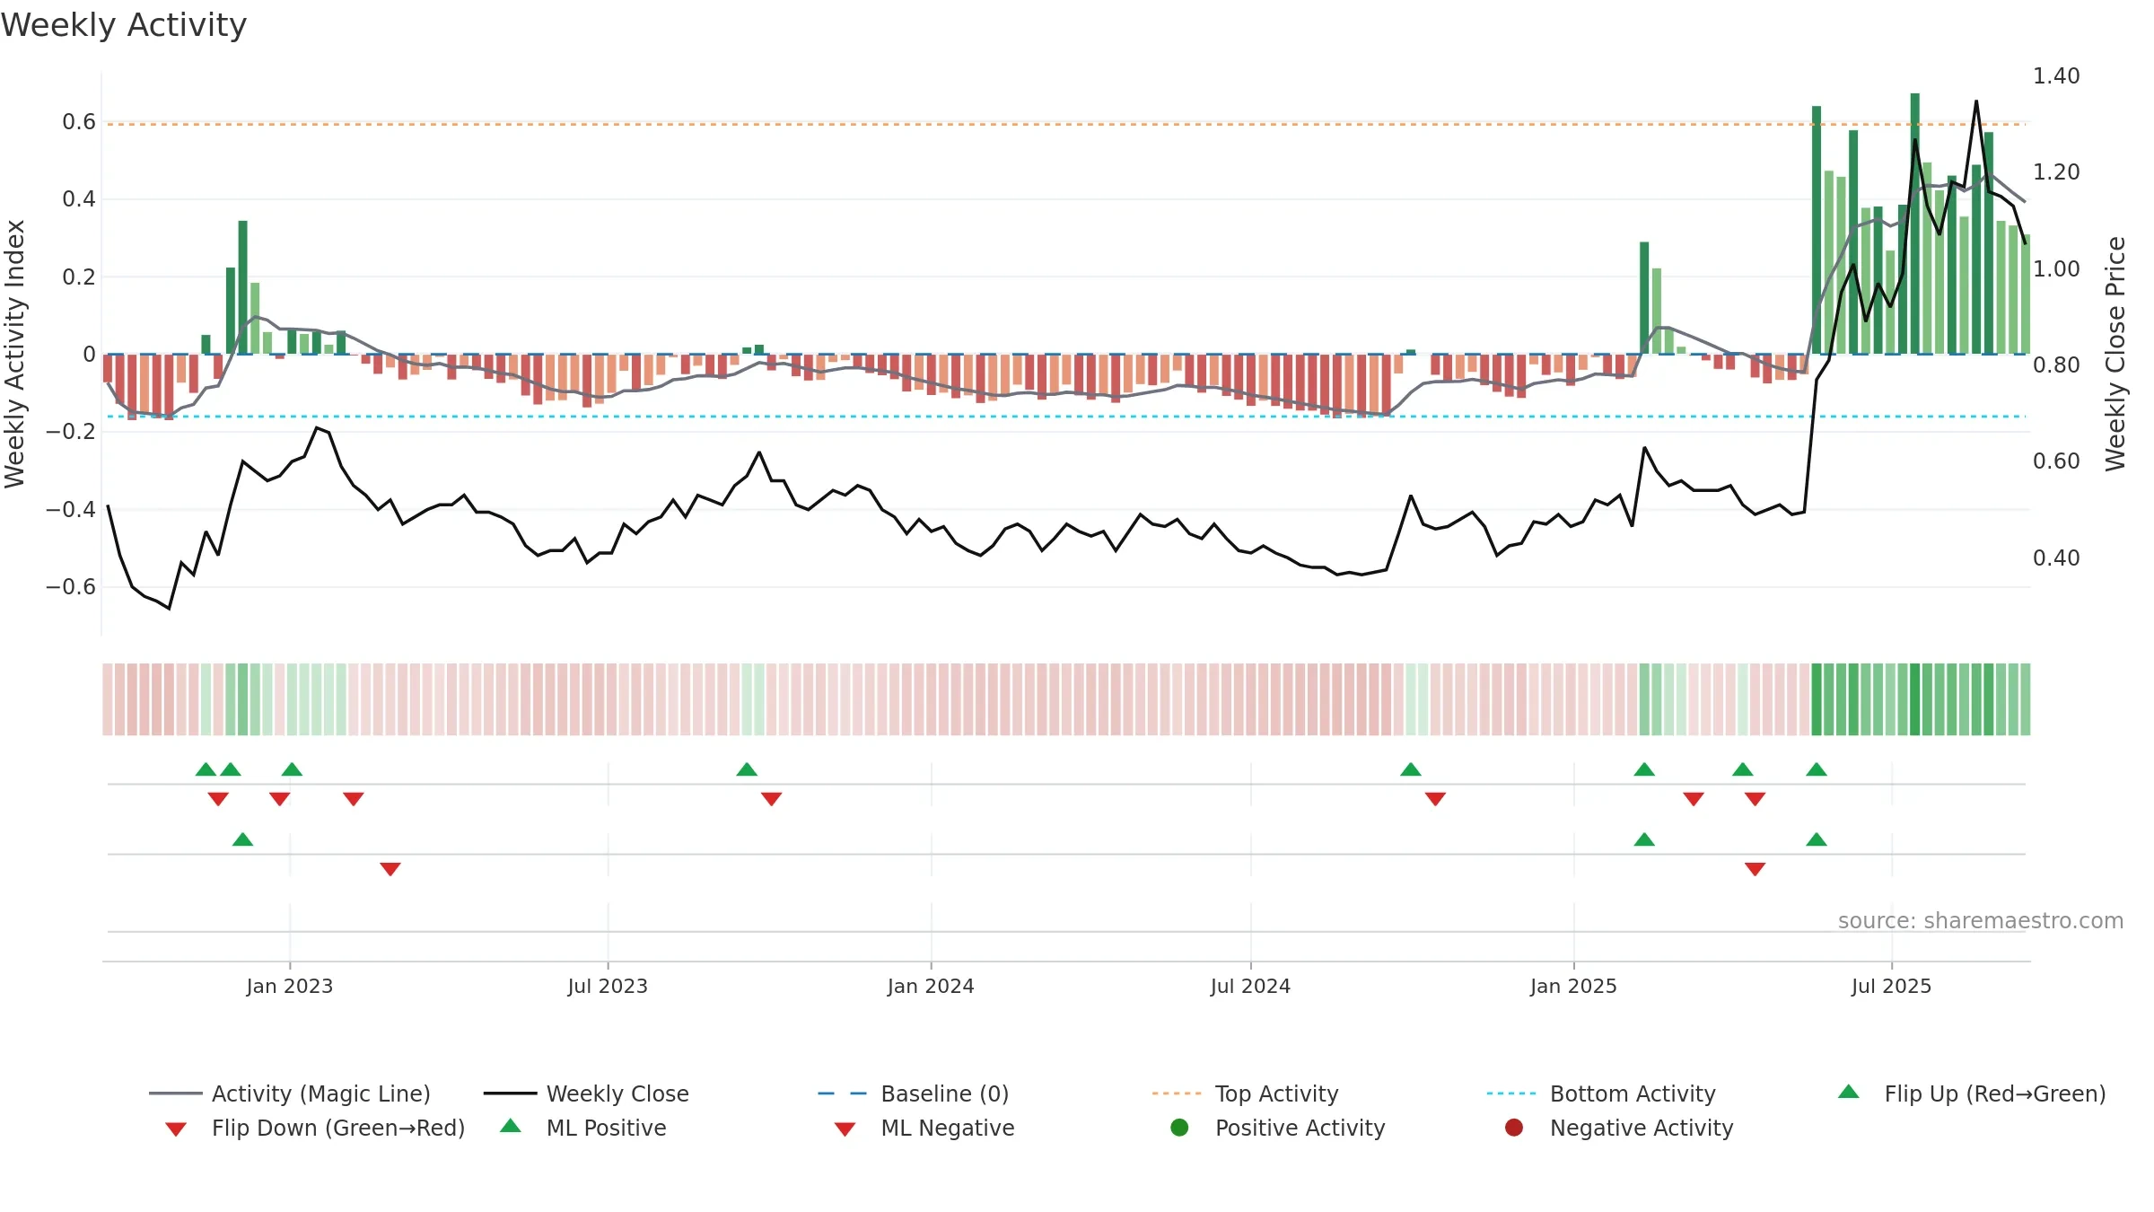This screenshot has width=2154, height=1212.
Task: Click the 1.40 price axis tick
Action: tap(2056, 75)
